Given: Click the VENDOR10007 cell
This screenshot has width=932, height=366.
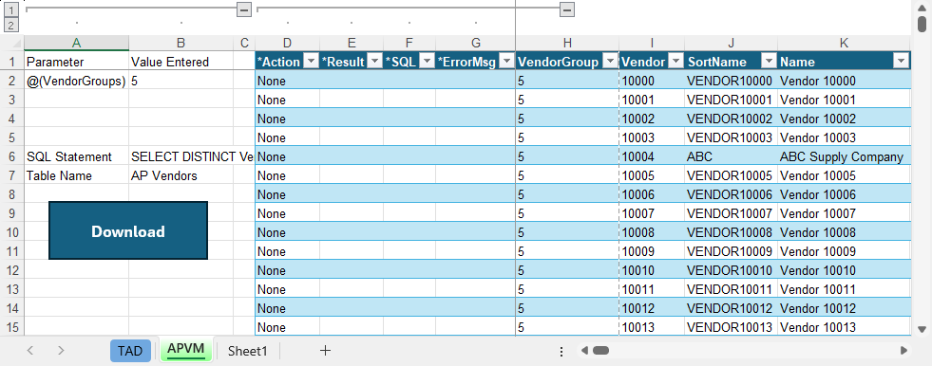Looking at the screenshot, I should (x=731, y=213).
